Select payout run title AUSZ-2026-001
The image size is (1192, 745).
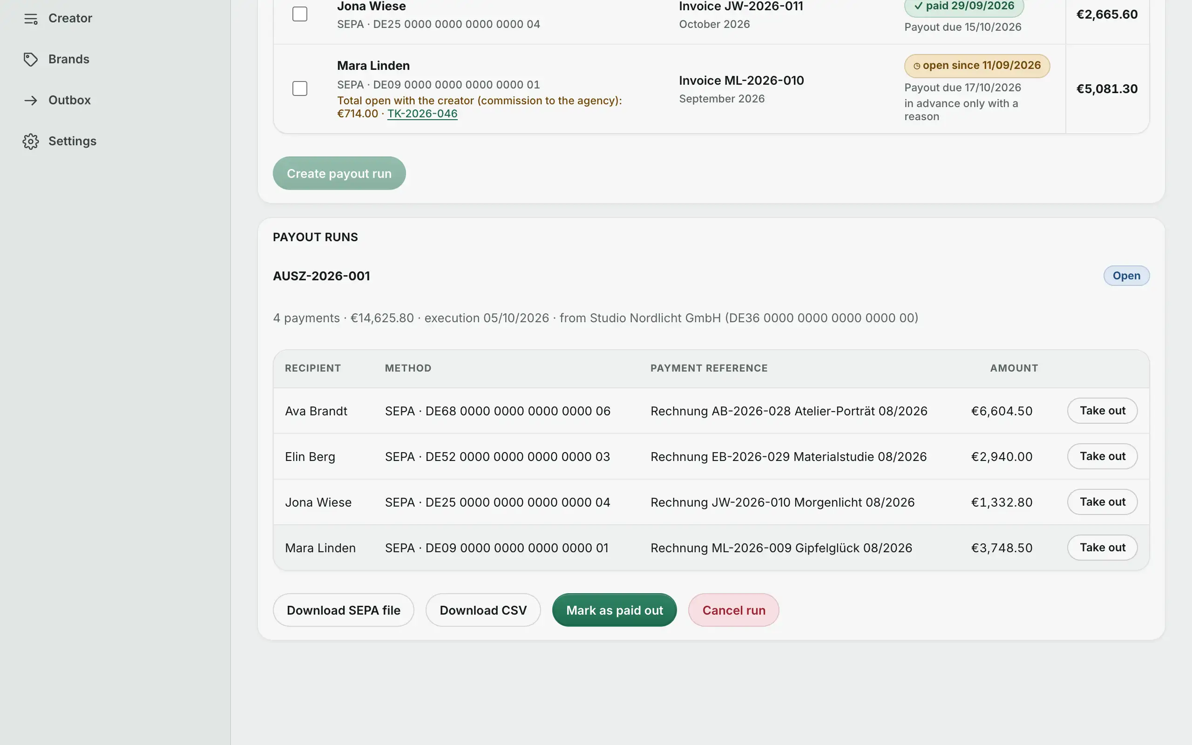pos(321,276)
